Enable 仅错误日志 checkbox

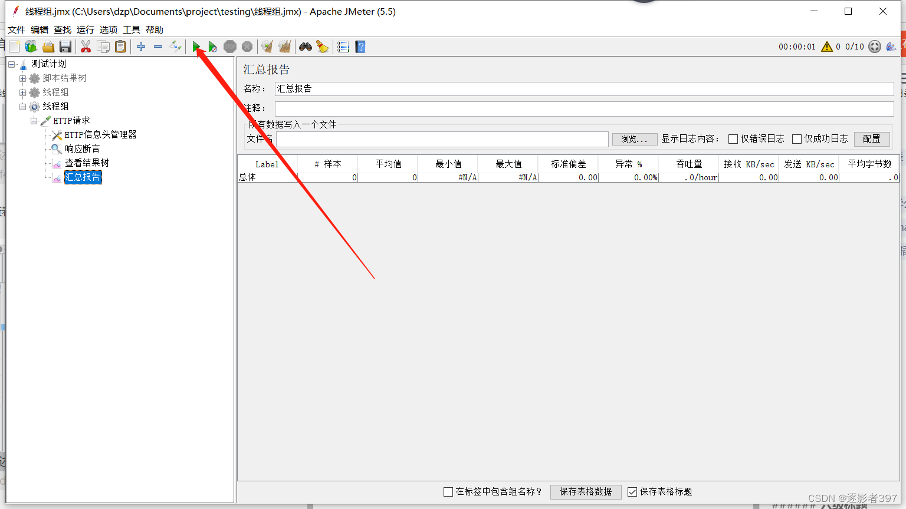(733, 139)
